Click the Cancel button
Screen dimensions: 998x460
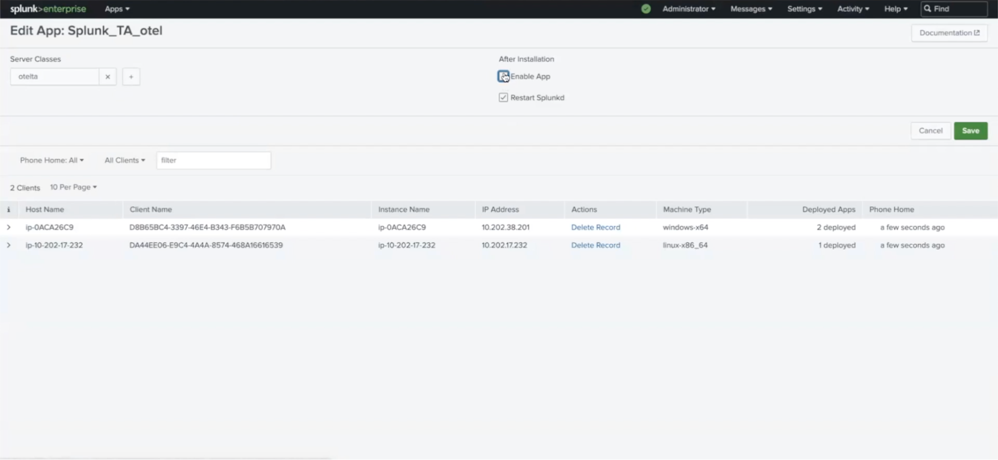(931, 131)
